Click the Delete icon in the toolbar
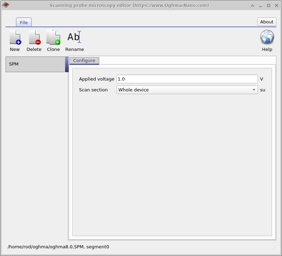Screen dimensions: 282x256 (x=34, y=41)
